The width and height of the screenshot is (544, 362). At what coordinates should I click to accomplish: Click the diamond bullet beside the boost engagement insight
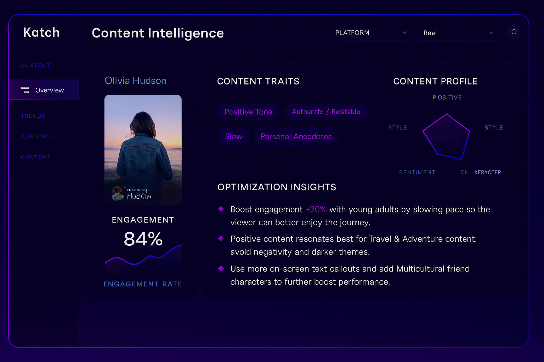tap(221, 209)
